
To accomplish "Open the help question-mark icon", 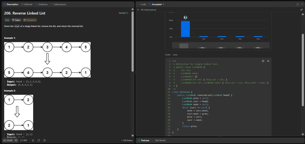I will click(x=44, y=140).
